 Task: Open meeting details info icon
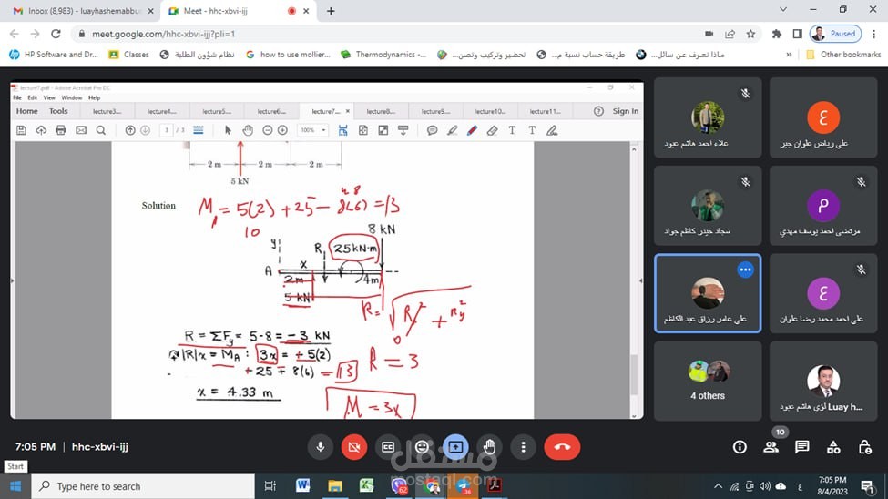tap(740, 447)
